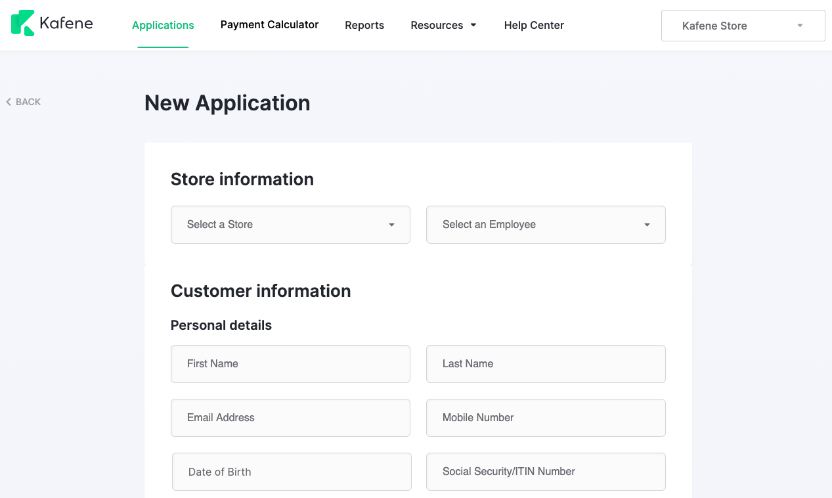Click the First Name input field
The height and width of the screenshot is (498, 832).
click(290, 364)
